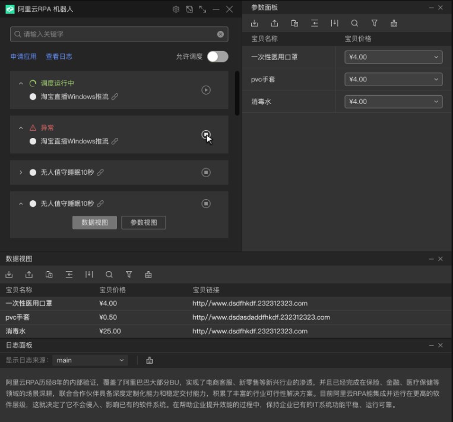Run the 调度运行中 task with play button
This screenshot has width=453, height=422.
click(206, 90)
